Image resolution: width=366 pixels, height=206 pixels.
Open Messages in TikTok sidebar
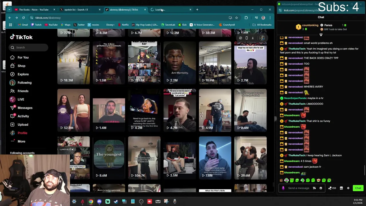(x=21, y=108)
